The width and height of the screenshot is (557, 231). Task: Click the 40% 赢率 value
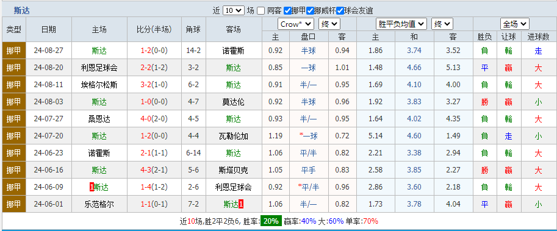[309, 221]
